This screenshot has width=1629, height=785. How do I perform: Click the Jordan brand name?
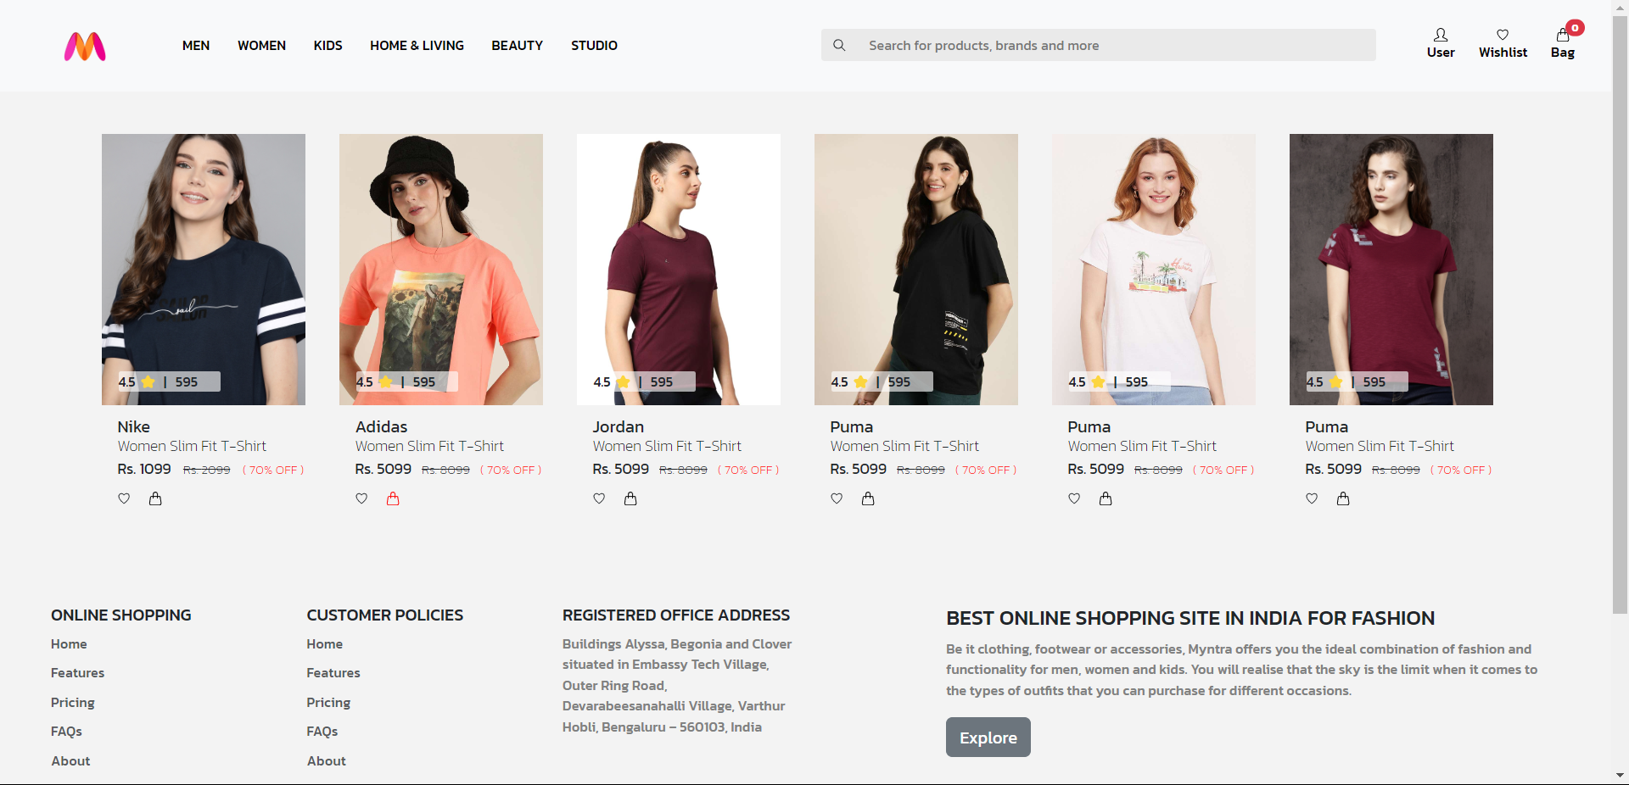click(x=619, y=427)
